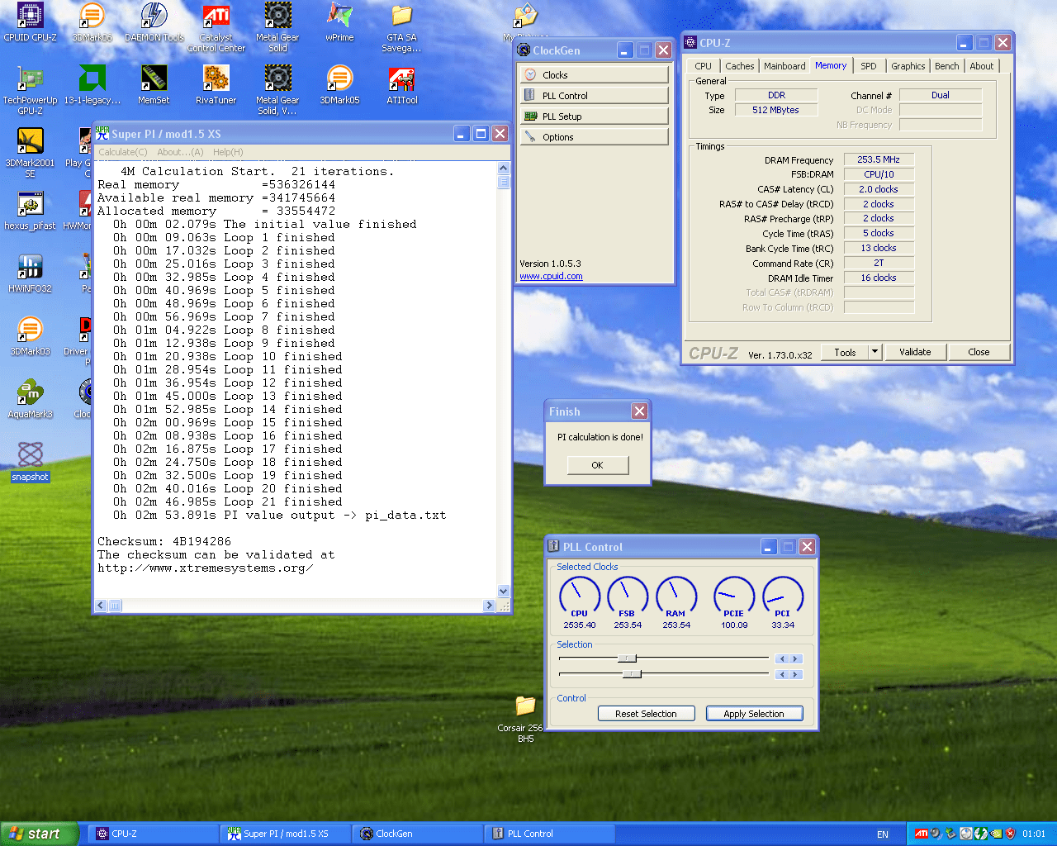1057x846 pixels.
Task: Open Calculate menu in Super PI
Action: pyautogui.click(x=123, y=152)
